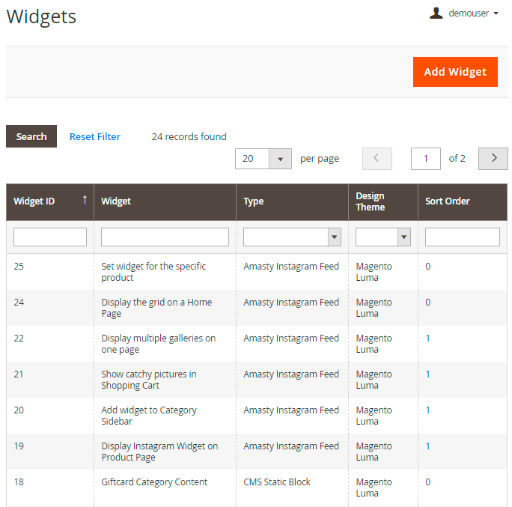Click the current page number field

426,158
